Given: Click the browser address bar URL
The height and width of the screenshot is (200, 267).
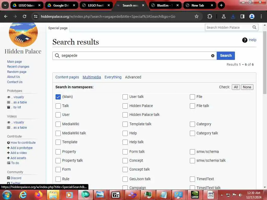Looking at the screenshot, I should click(108, 16).
